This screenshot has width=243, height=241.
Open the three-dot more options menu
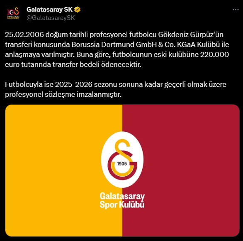click(236, 10)
